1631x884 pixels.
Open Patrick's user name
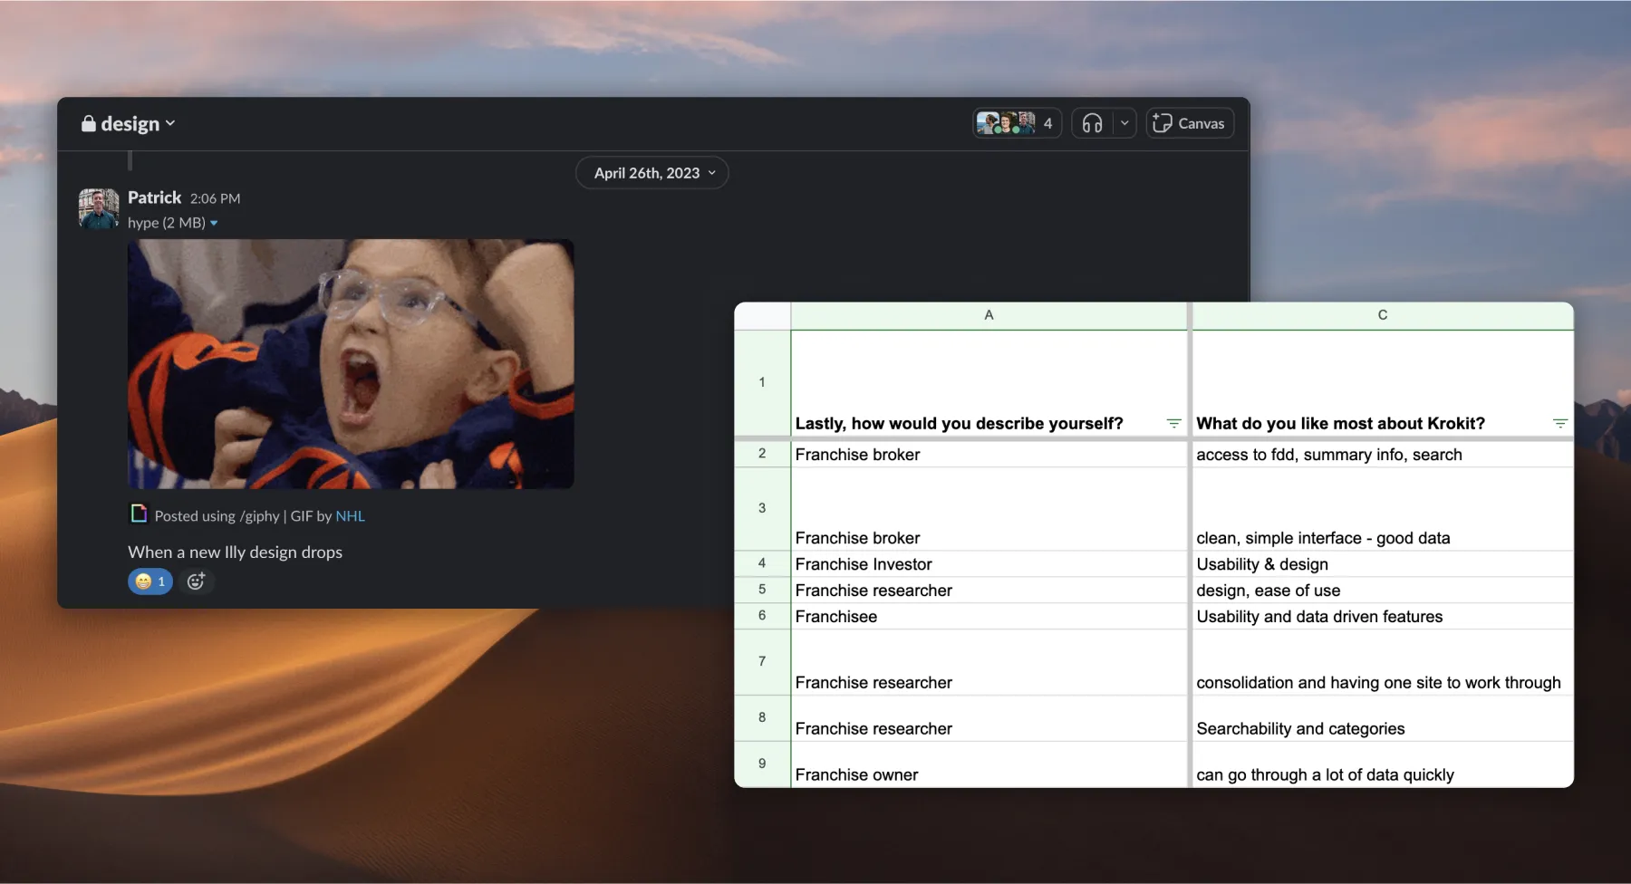[154, 197]
